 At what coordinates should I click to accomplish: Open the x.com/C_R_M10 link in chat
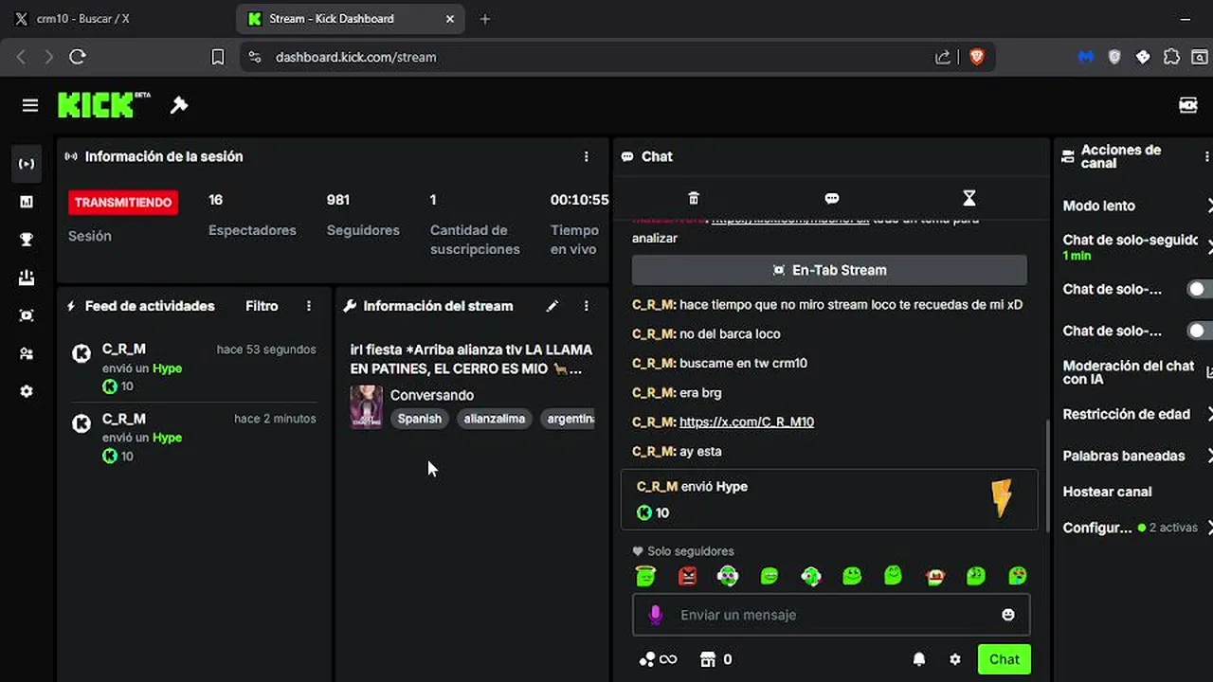(x=747, y=422)
